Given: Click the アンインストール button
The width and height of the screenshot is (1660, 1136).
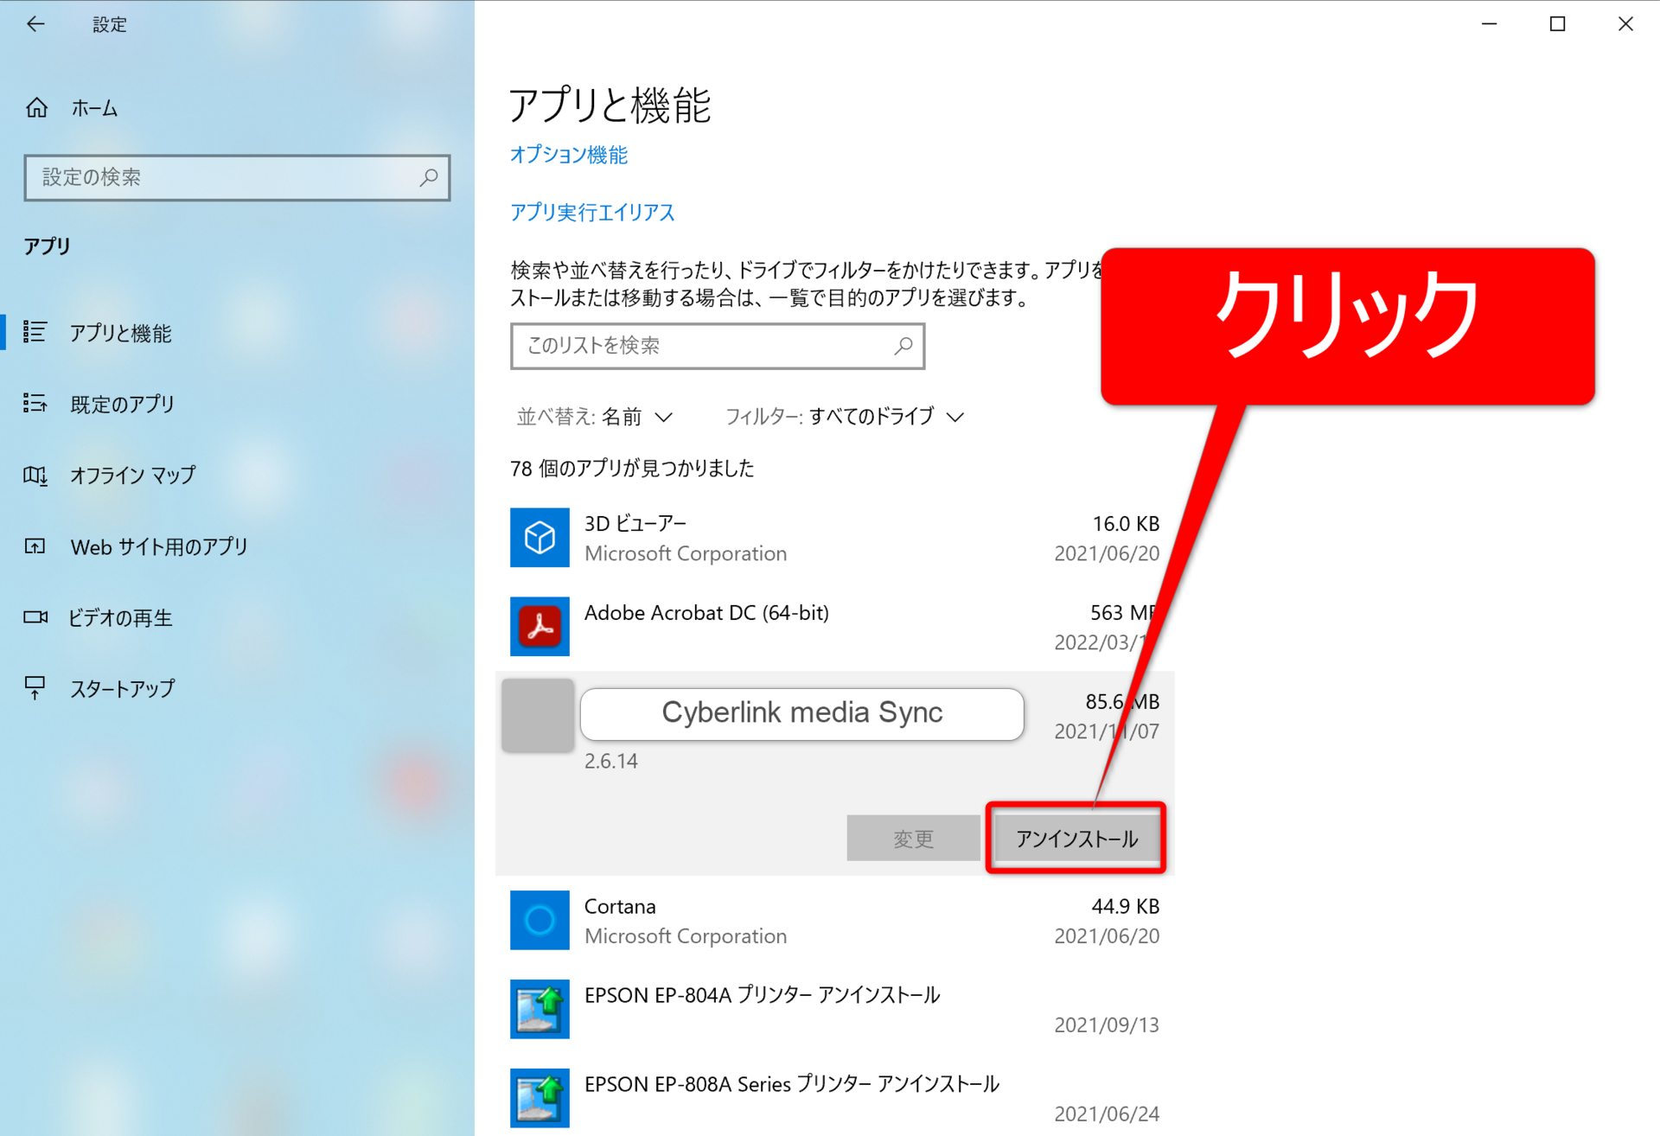Looking at the screenshot, I should click(1076, 839).
